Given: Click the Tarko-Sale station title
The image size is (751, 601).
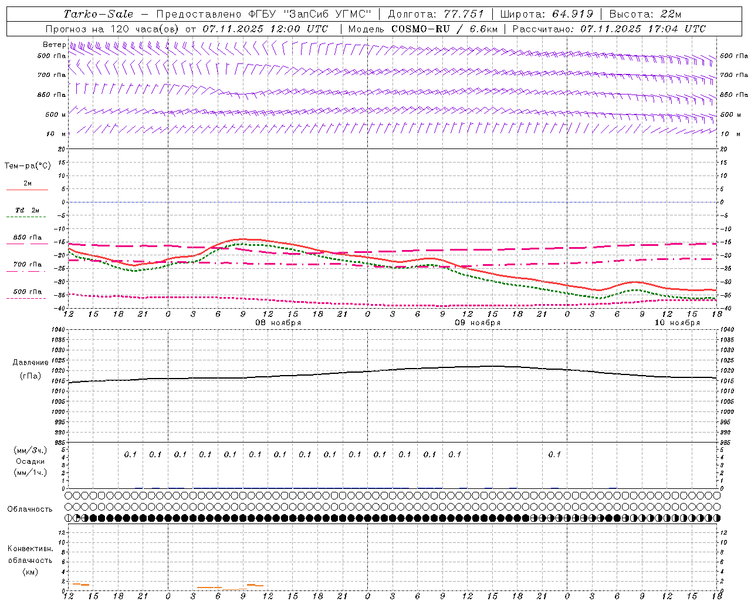Looking at the screenshot, I should click(99, 14).
